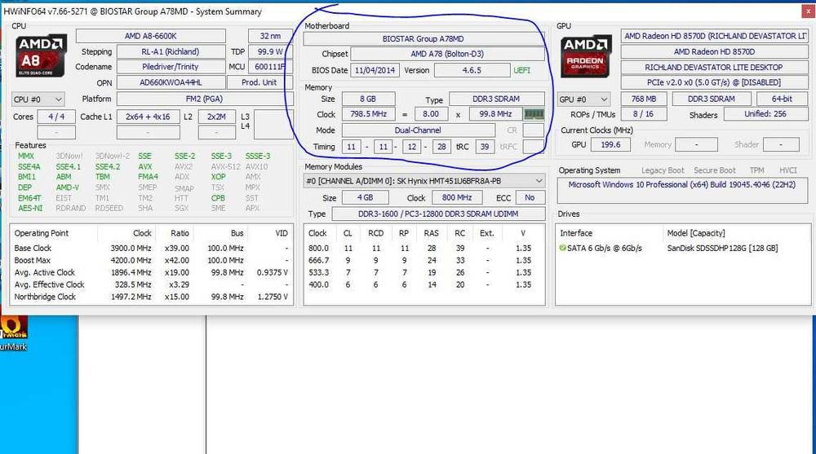Screen dimensions: 816x454
Task: Click the AMD Radeon HD 8570D GPU name field
Action: pyautogui.click(x=714, y=51)
